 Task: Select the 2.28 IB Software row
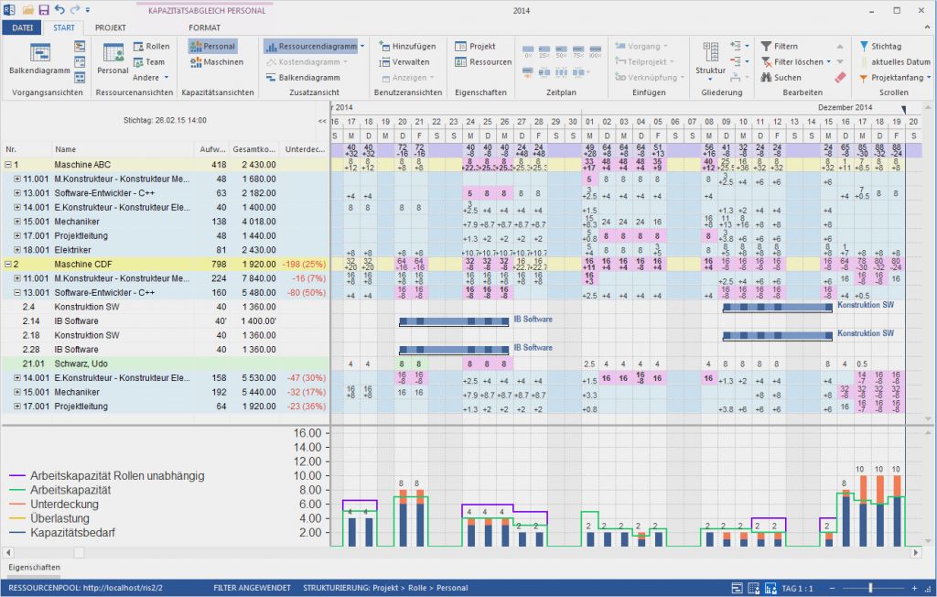[x=165, y=350]
